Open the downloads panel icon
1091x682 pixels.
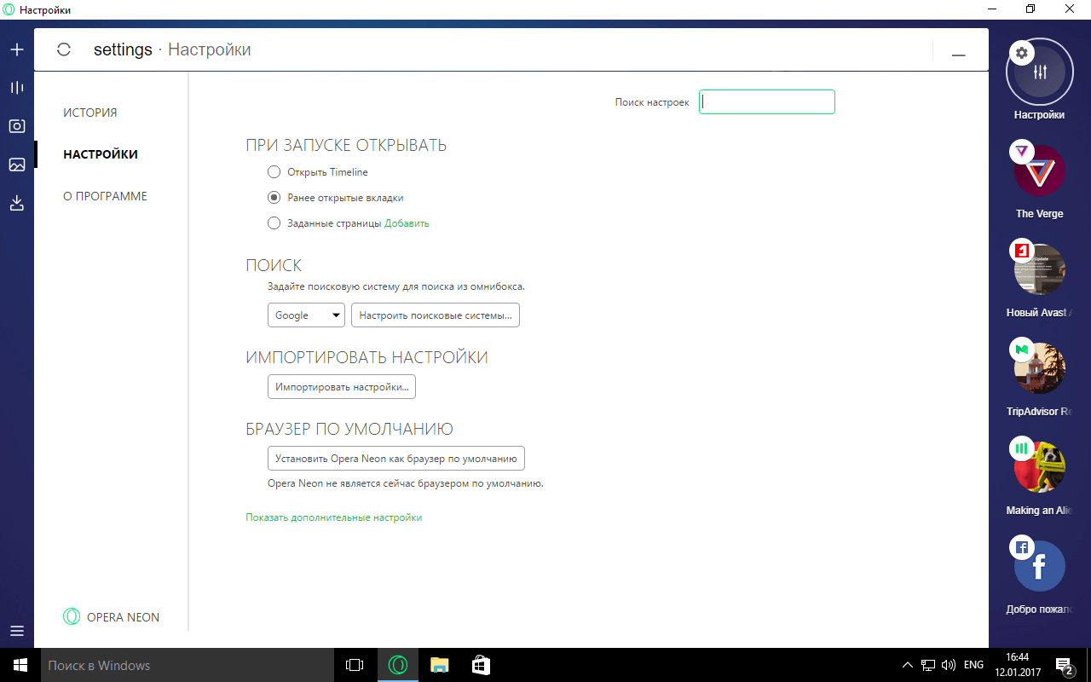click(x=16, y=203)
